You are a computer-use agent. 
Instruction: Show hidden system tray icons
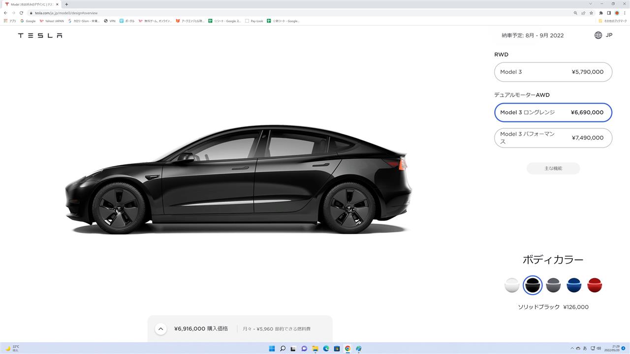(572, 349)
